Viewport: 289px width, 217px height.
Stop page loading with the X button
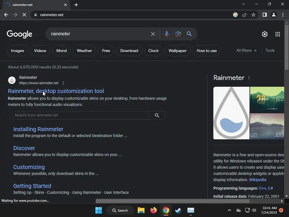[x=24, y=15]
